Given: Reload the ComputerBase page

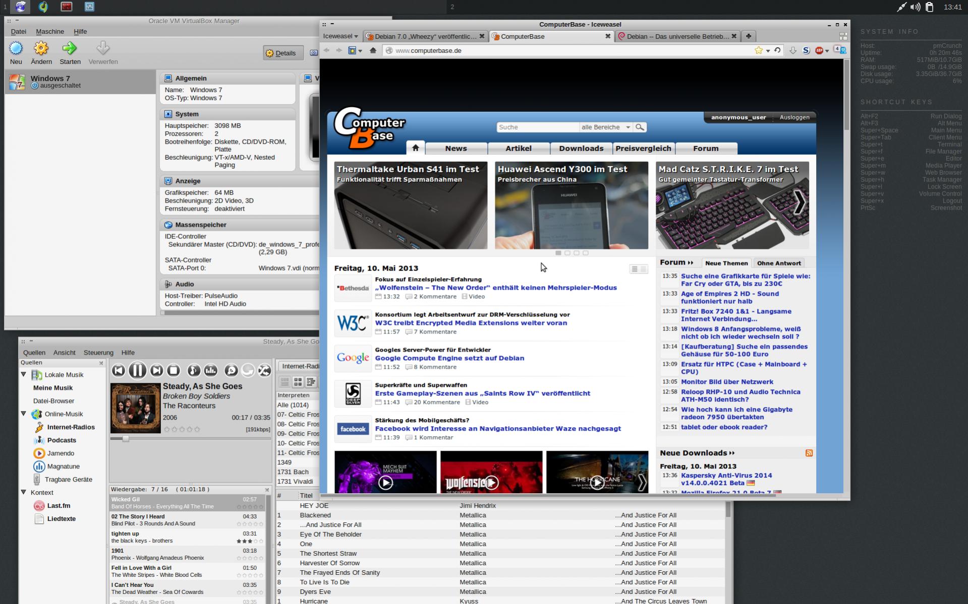Looking at the screenshot, I should 777,50.
